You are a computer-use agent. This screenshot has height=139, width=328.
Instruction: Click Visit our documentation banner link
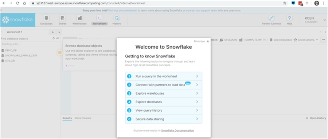tap(122, 10)
